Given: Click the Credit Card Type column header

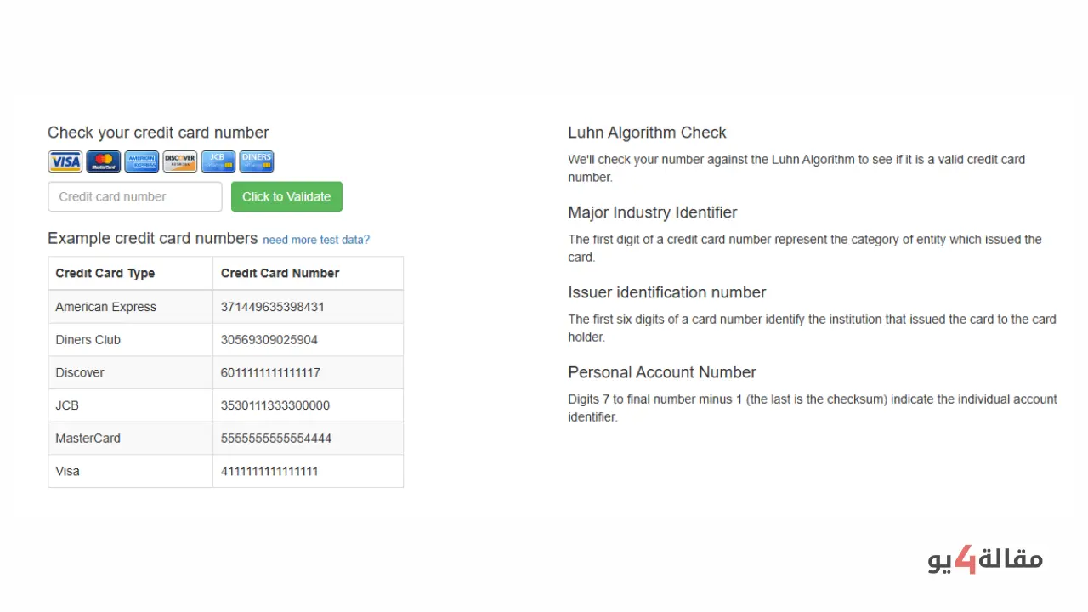Looking at the screenshot, I should coord(105,273).
